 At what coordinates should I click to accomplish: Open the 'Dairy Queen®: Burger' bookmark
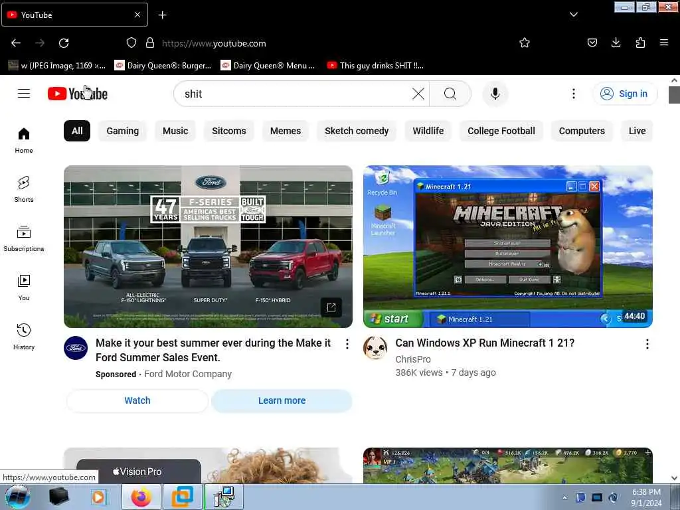pyautogui.click(x=163, y=66)
